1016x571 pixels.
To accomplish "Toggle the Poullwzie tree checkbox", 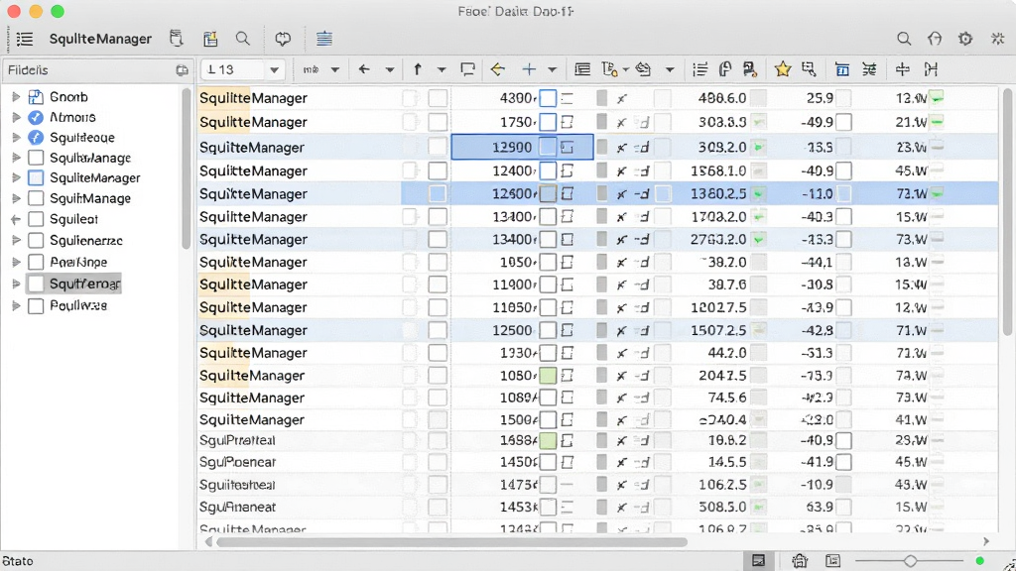I will (37, 305).
